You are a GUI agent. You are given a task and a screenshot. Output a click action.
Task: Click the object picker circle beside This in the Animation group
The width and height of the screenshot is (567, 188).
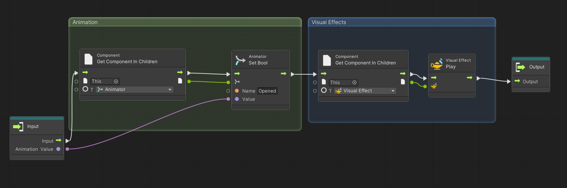pos(116,81)
